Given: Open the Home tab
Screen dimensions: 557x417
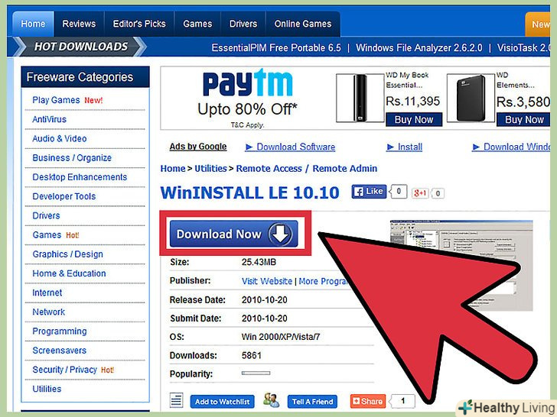Looking at the screenshot, I should [33, 24].
